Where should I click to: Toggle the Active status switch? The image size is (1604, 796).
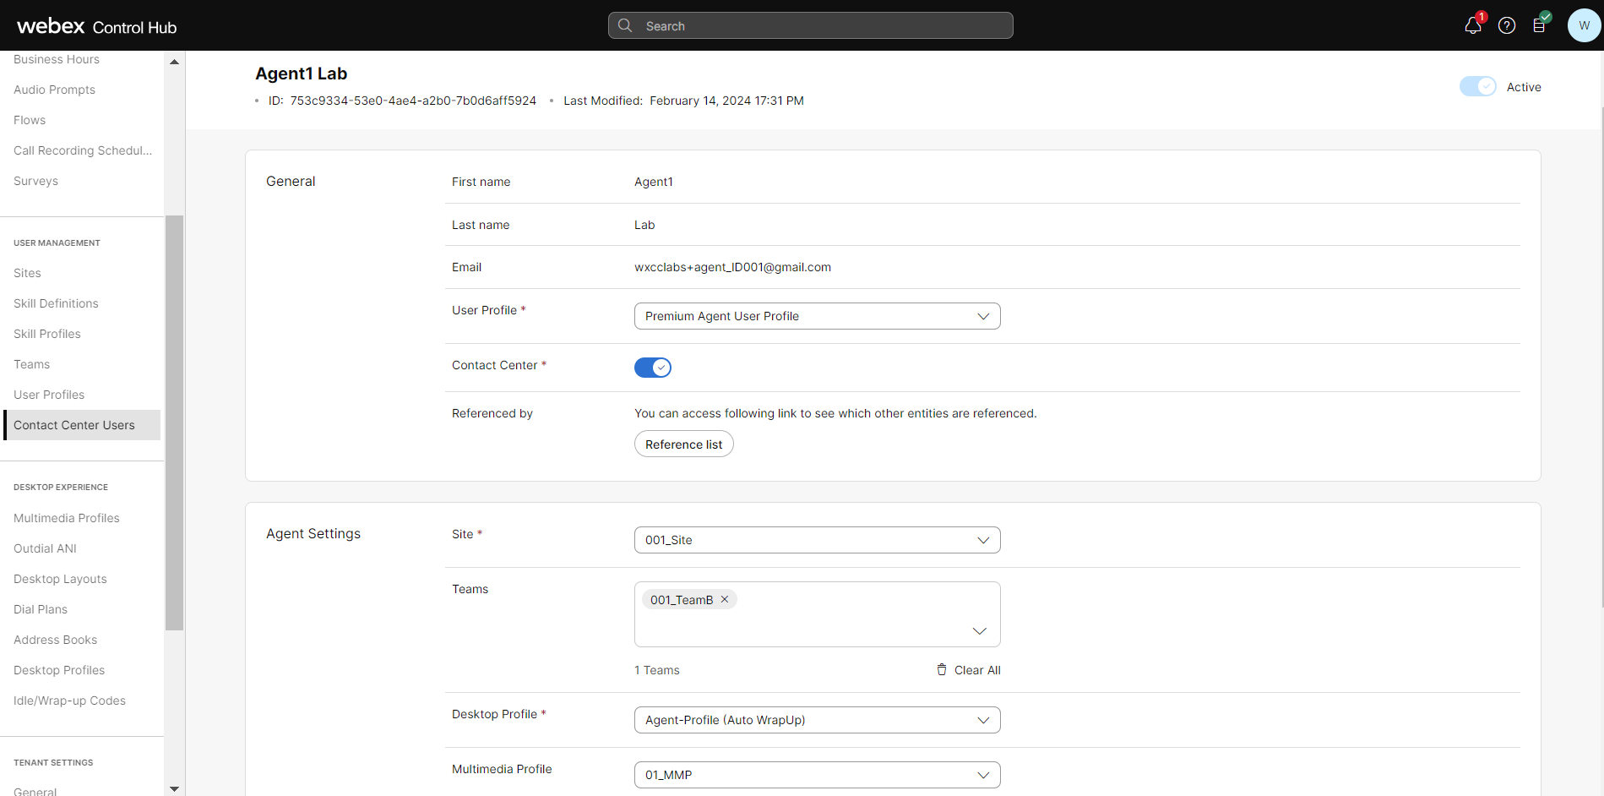(1478, 87)
